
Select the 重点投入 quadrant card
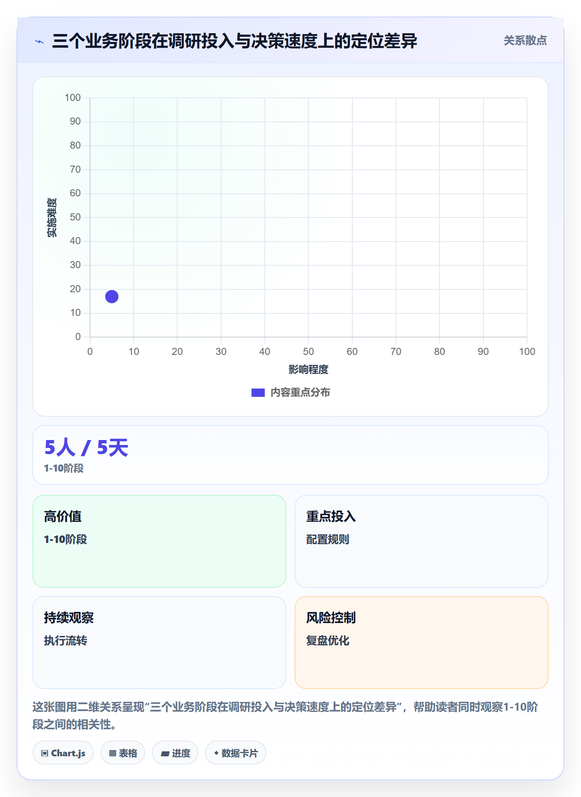click(422, 541)
